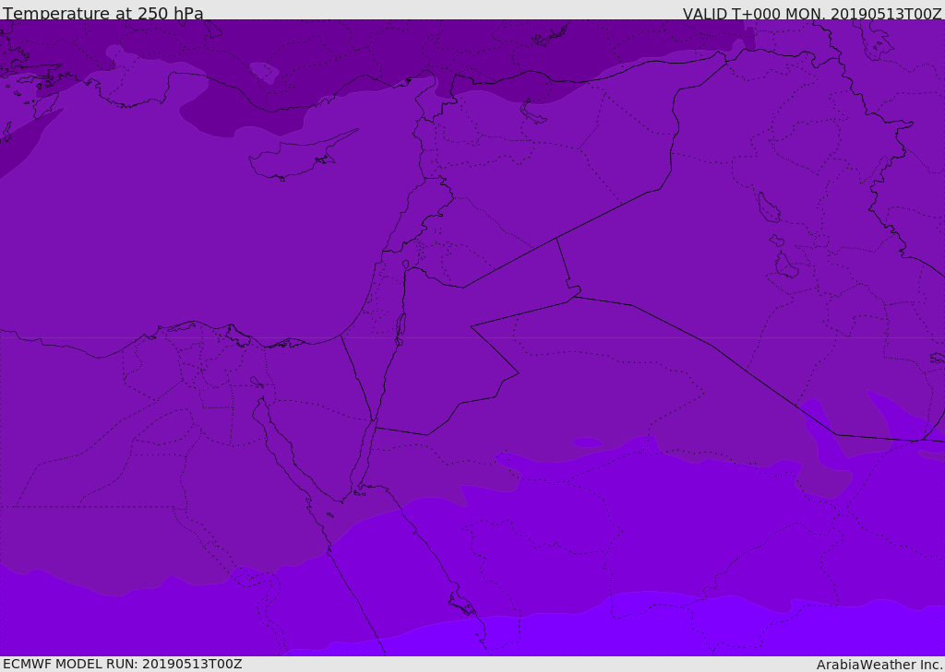Click the 'ArabiaWeather Inc' credit text
The width and height of the screenshot is (945, 672).
click(879, 665)
